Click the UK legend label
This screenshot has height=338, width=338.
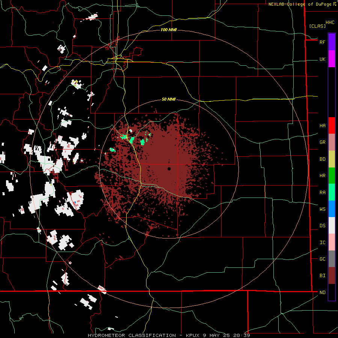pos(322,59)
